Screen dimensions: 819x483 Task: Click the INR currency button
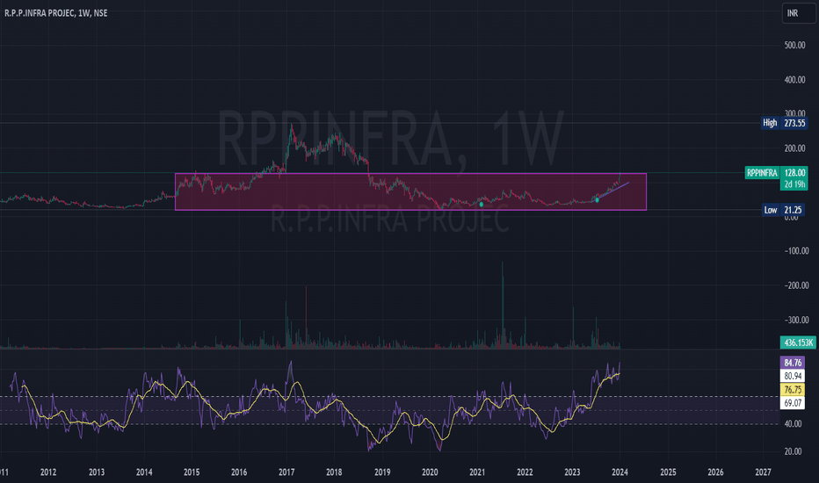click(x=799, y=13)
